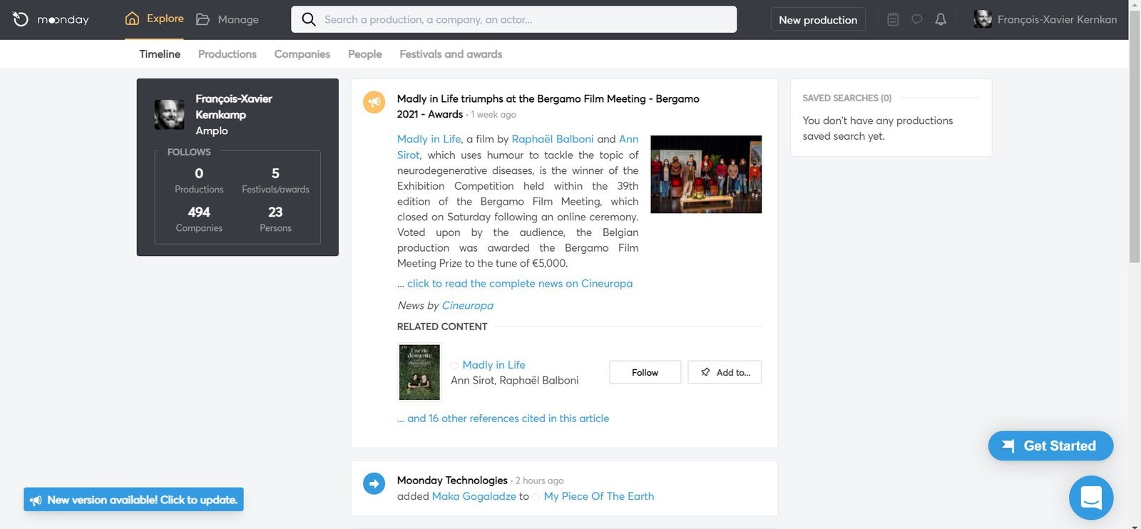Click the Moonday Technologies activity name
The width and height of the screenshot is (1141, 529).
452,481
